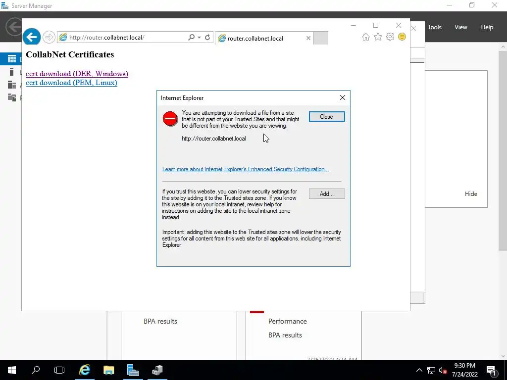
Task: Dismiss dialog with the X close icon
Action: tap(343, 97)
